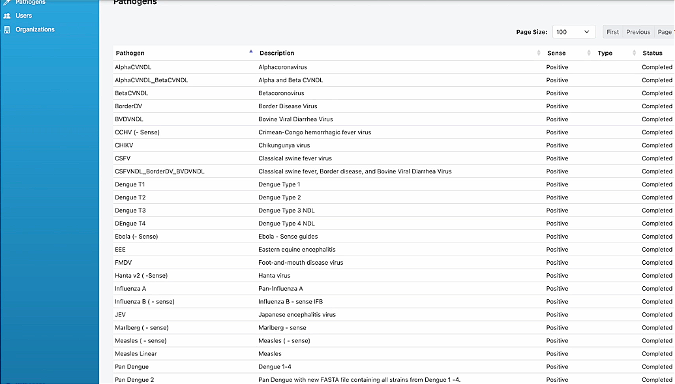Click the Ebola - Sense guides description

(288, 237)
